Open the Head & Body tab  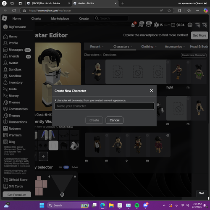click(199, 47)
